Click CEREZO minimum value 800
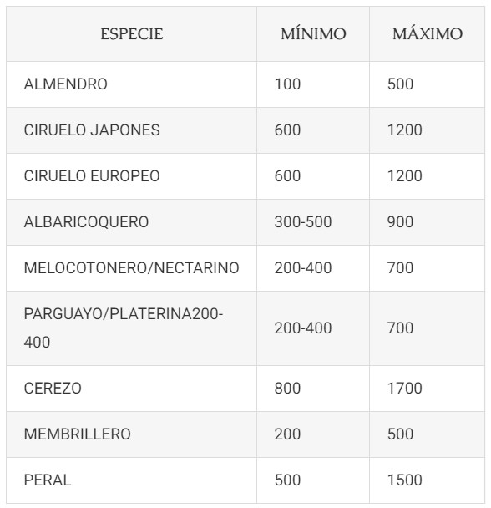This screenshot has height=508, width=491. (x=287, y=389)
